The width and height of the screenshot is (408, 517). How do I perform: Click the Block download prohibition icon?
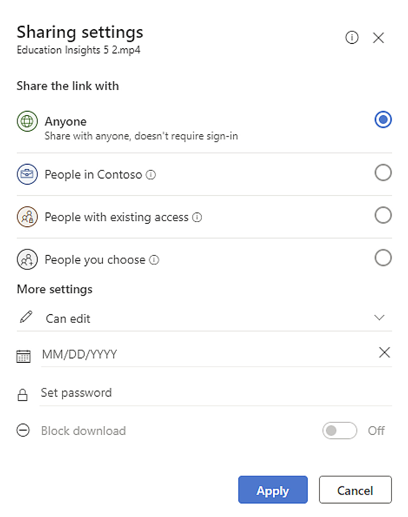23,431
